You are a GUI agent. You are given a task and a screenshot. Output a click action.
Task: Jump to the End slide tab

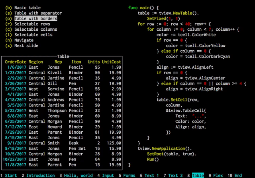point(238,175)
